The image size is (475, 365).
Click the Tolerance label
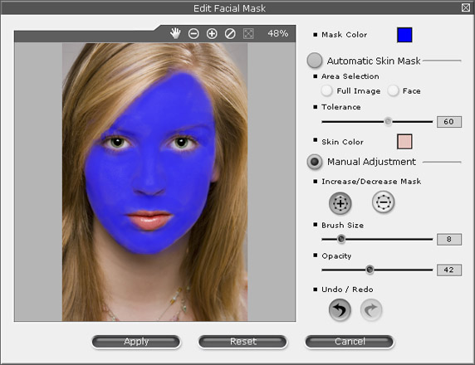tap(341, 107)
